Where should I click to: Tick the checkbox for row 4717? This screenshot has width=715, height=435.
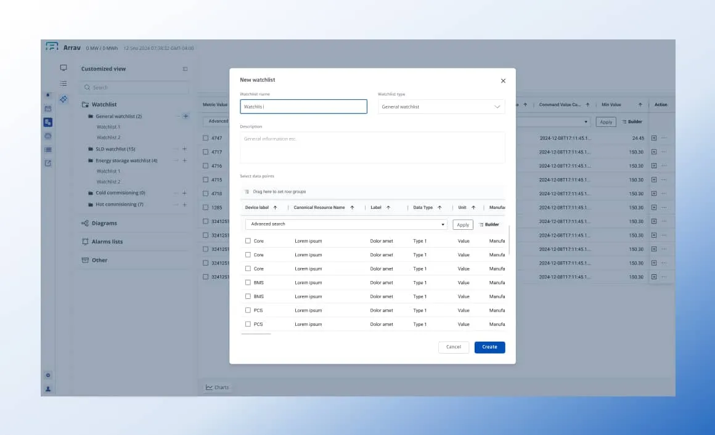pyautogui.click(x=206, y=152)
